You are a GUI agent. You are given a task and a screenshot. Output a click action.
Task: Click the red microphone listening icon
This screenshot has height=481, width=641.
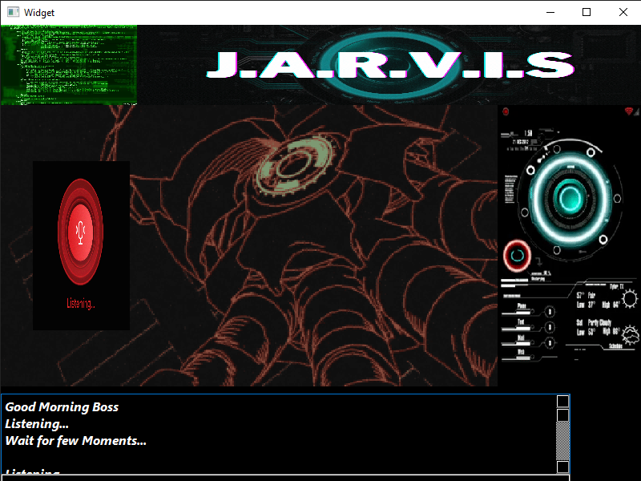point(80,231)
